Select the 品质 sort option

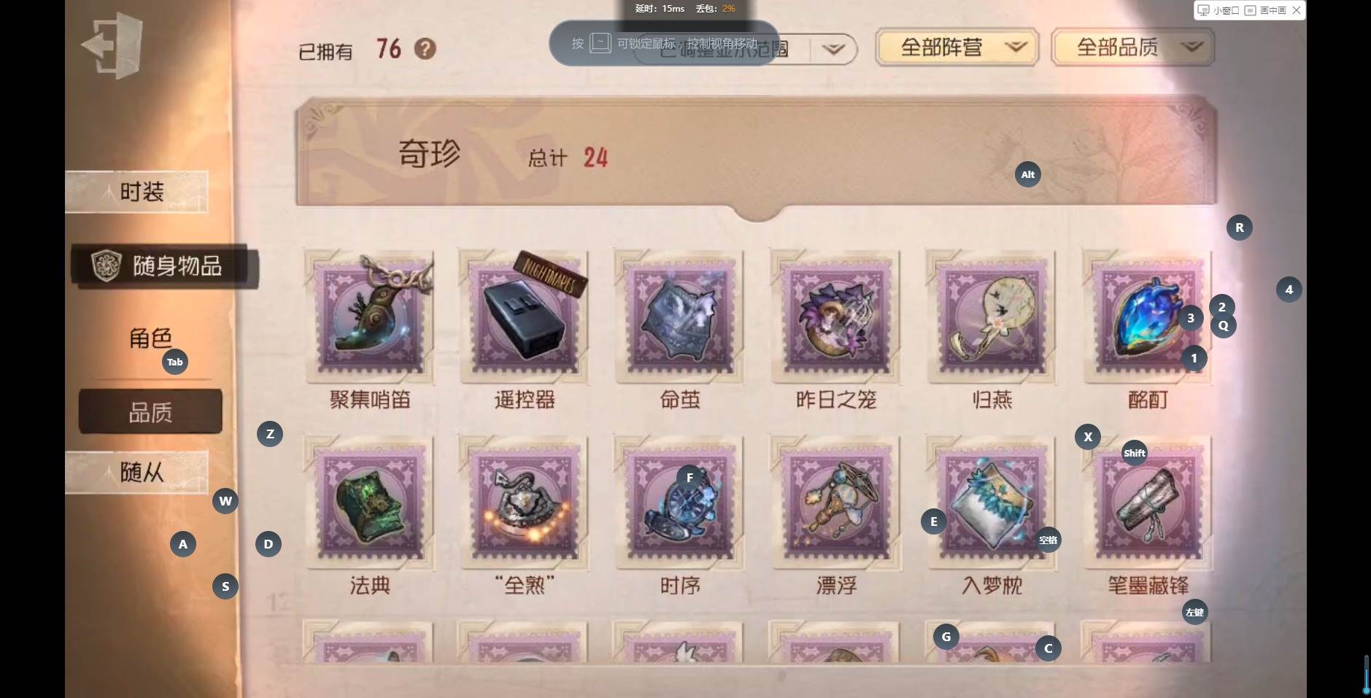coord(150,412)
